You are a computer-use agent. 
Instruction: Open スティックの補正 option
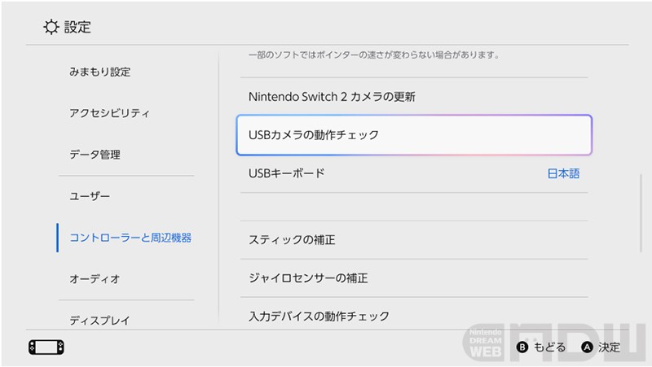[414, 240]
